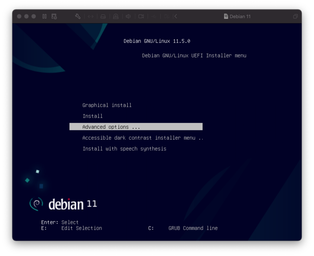Collapse the toolbar with the left chevron
Image resolution: width=314 pixels, height=256 pixels.
click(176, 16)
